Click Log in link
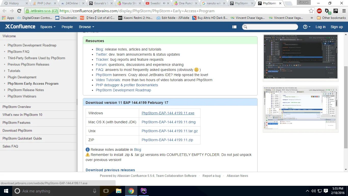This screenshot has width=348, height=196. coord(320,27)
